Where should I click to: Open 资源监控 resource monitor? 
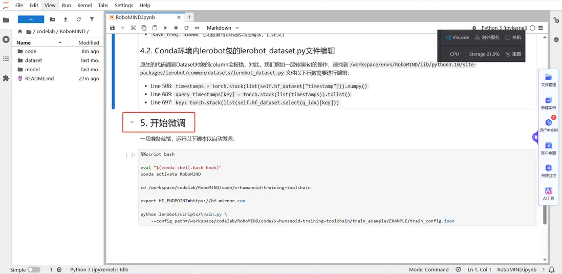pos(548,171)
